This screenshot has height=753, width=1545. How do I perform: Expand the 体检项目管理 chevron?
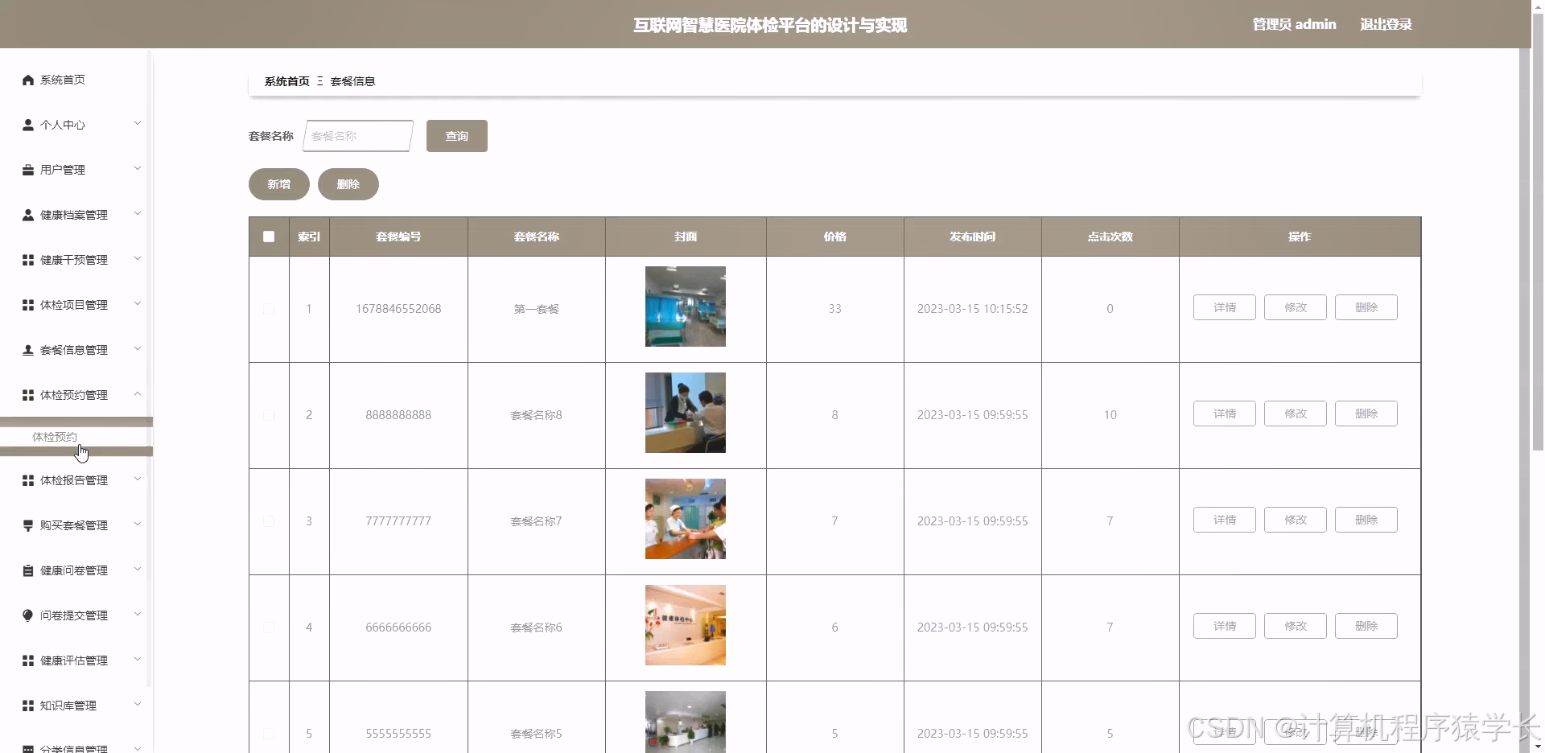point(138,303)
